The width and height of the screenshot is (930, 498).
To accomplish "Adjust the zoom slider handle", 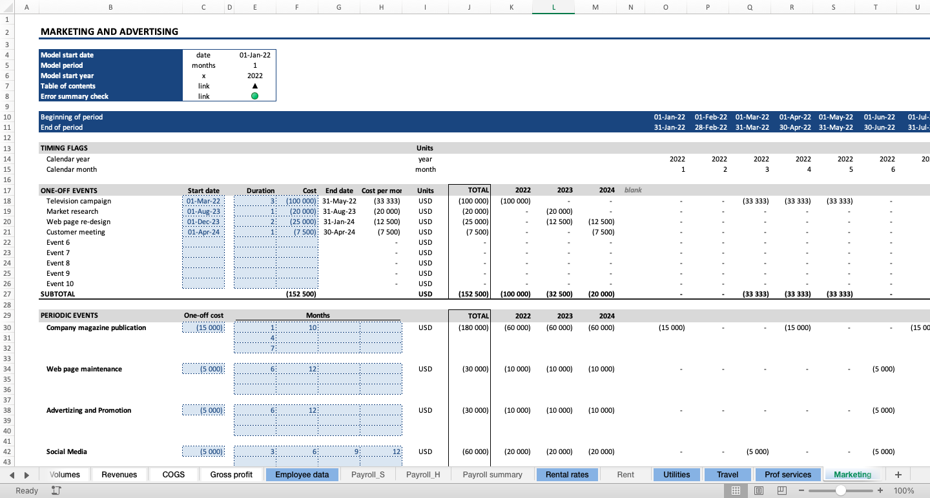I will tap(841, 491).
